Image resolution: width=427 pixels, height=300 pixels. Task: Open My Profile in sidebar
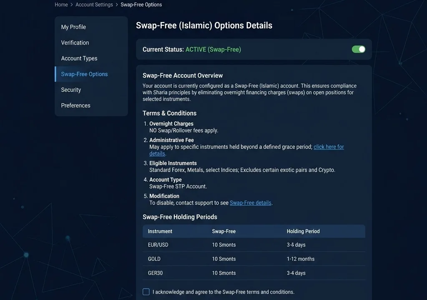point(73,27)
